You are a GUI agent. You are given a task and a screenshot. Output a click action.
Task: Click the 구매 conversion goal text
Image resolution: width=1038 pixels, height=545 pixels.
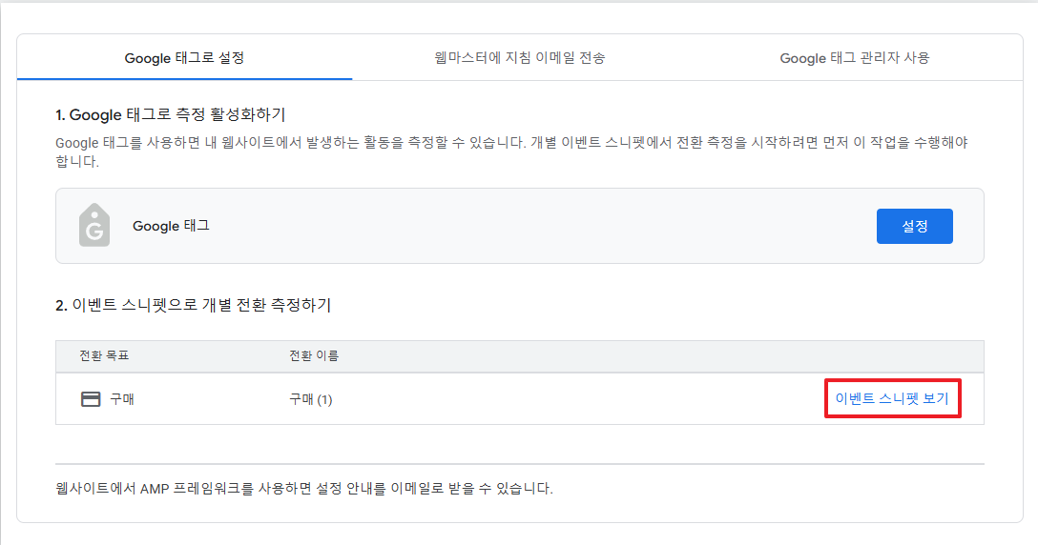tap(122, 399)
